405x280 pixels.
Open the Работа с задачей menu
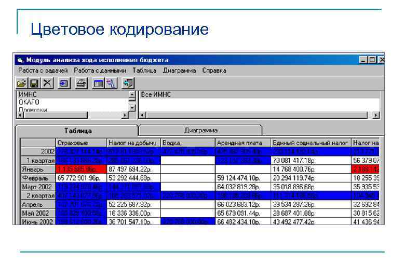click(x=43, y=71)
